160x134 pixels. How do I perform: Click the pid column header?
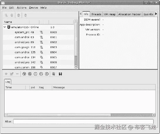(x=34, y=87)
